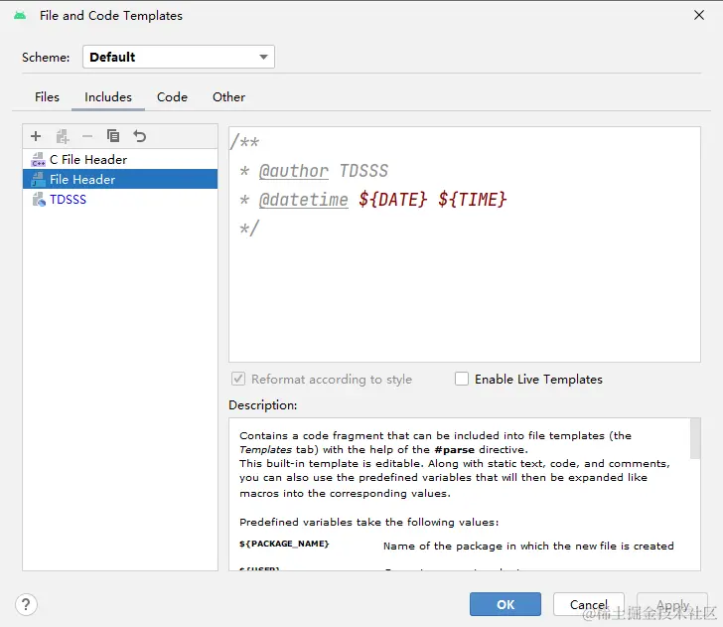Select the File Header template

120,179
